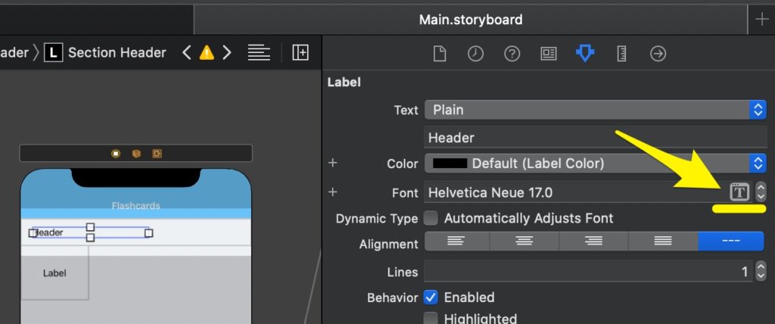This screenshot has height=324, width=775.
Task: Open the editor options lines icon
Action: click(x=259, y=52)
